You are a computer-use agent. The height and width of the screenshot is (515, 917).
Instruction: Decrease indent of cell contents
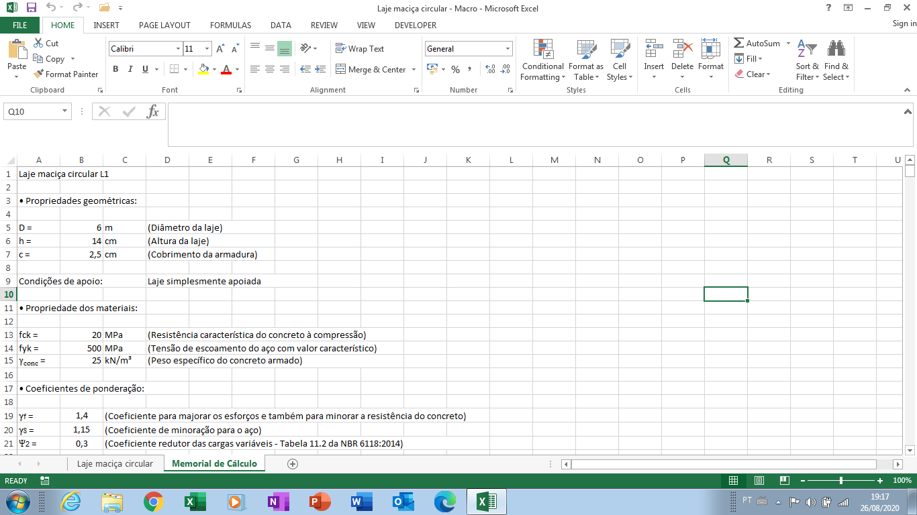tap(305, 69)
